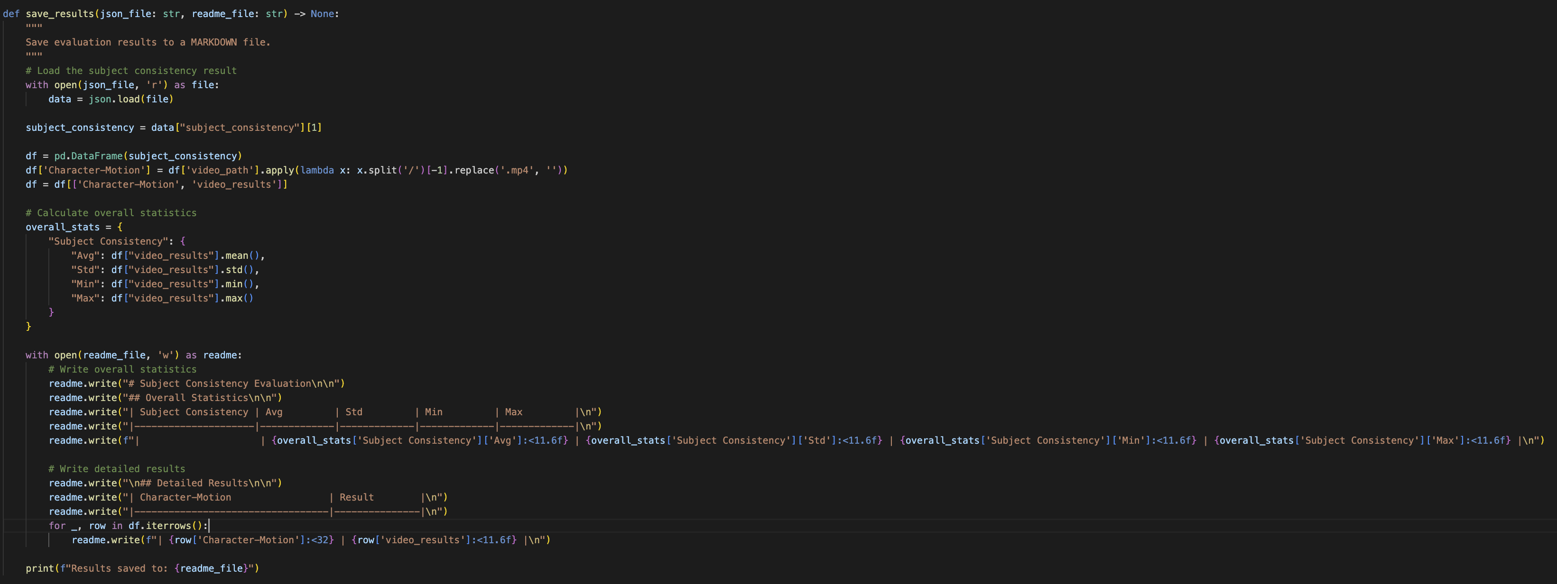Click the '# Write detailed results' comment
Viewport: 1557px width, 584px height.
point(117,469)
